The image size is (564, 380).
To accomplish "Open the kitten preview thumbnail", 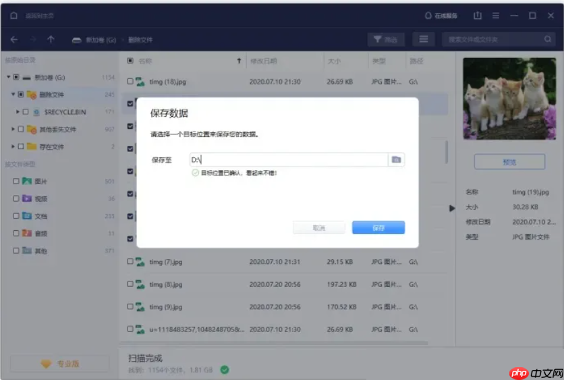I will point(509,99).
